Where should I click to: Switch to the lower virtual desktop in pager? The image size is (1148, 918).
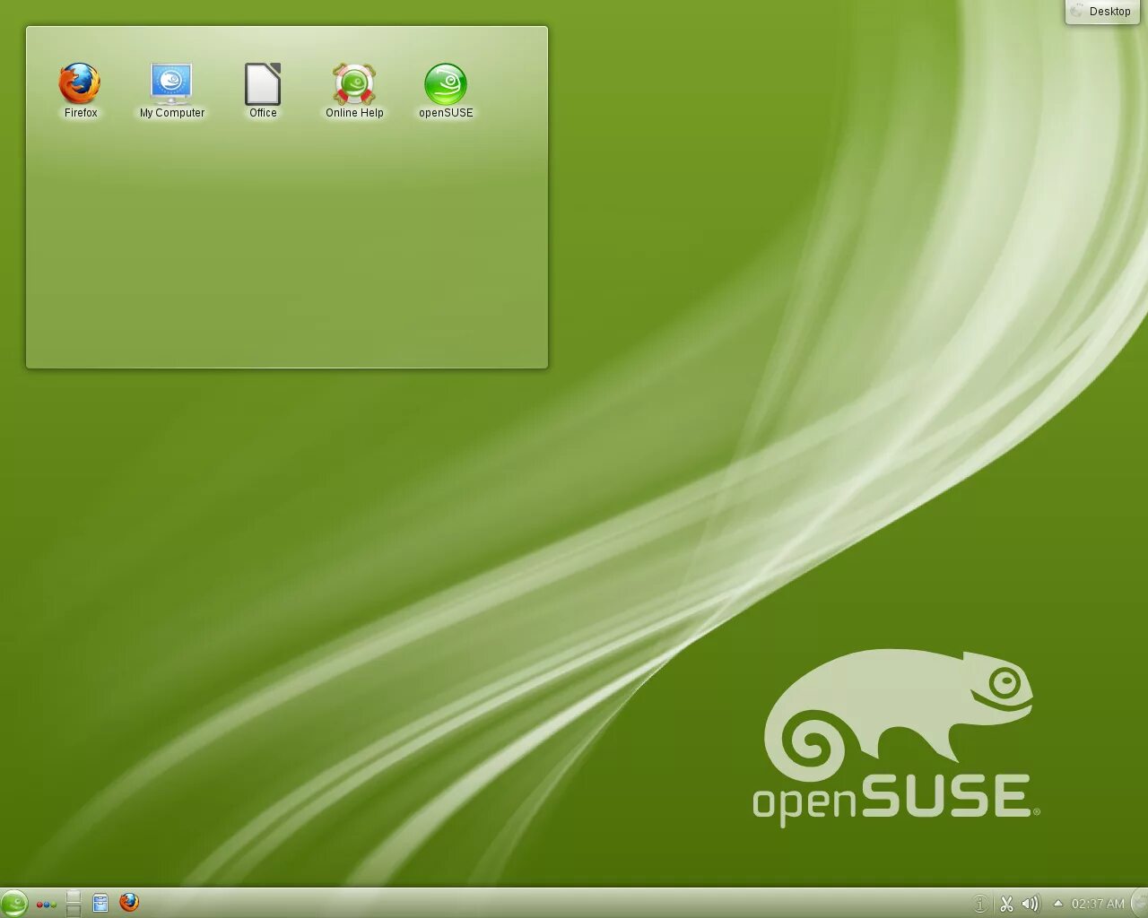74,910
